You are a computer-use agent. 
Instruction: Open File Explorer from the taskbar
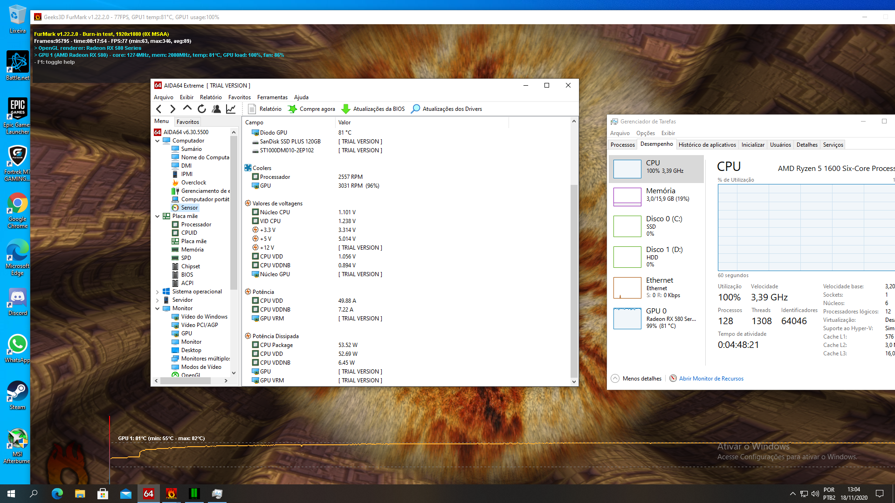[80, 494]
